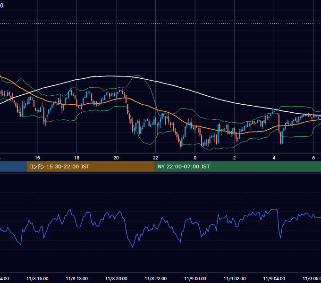Click the "4" hour label on time axis
The height and width of the screenshot is (283, 321).
274,158
